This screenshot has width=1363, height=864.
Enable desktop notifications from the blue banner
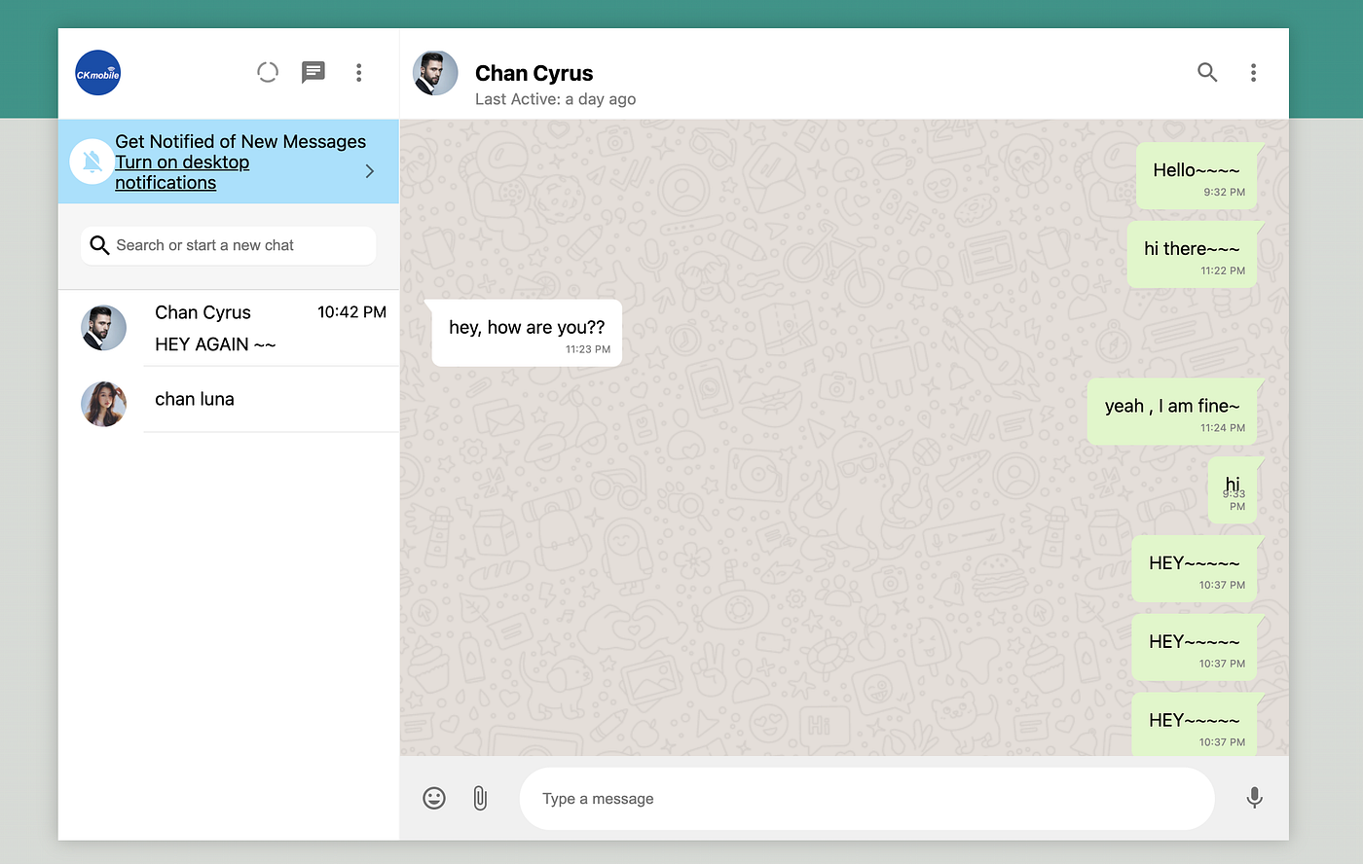coord(181,171)
